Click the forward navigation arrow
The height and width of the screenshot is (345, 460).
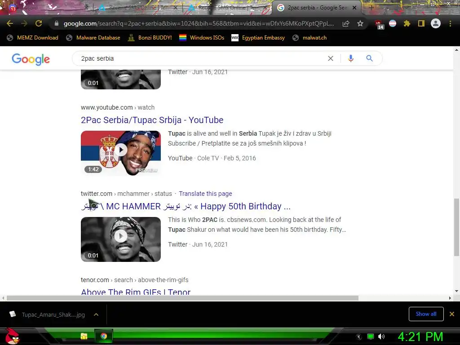click(24, 23)
